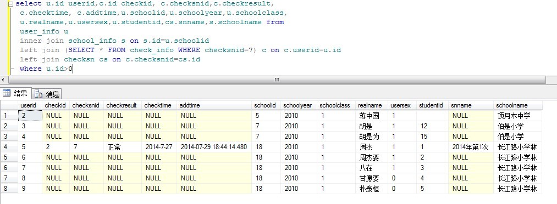The image size is (557, 204).
Task: Click schoolname cell 顶月木中学
Action: pyautogui.click(x=518, y=116)
